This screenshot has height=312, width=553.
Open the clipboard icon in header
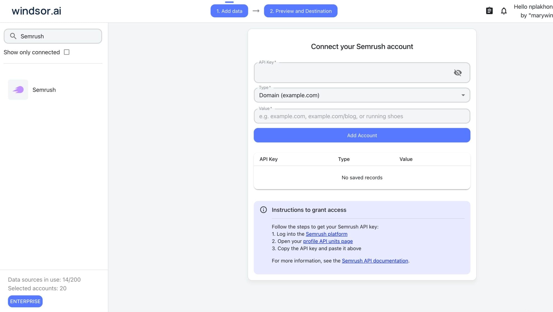click(489, 11)
